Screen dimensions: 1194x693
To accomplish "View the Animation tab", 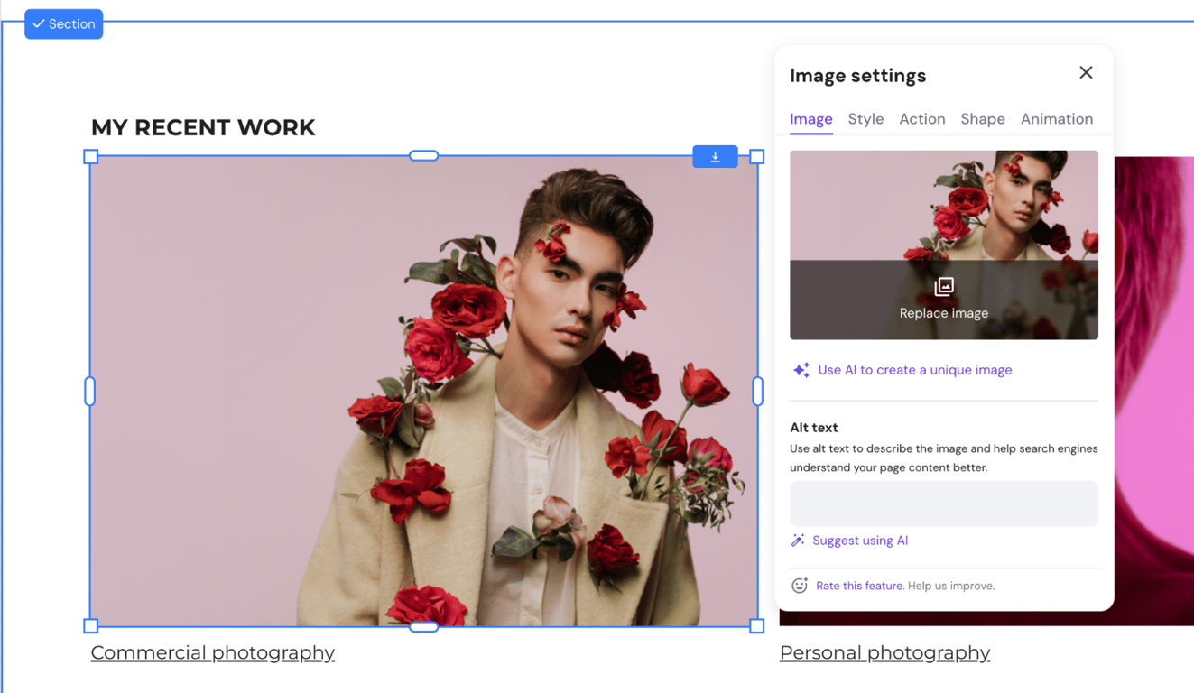I will (x=1057, y=118).
